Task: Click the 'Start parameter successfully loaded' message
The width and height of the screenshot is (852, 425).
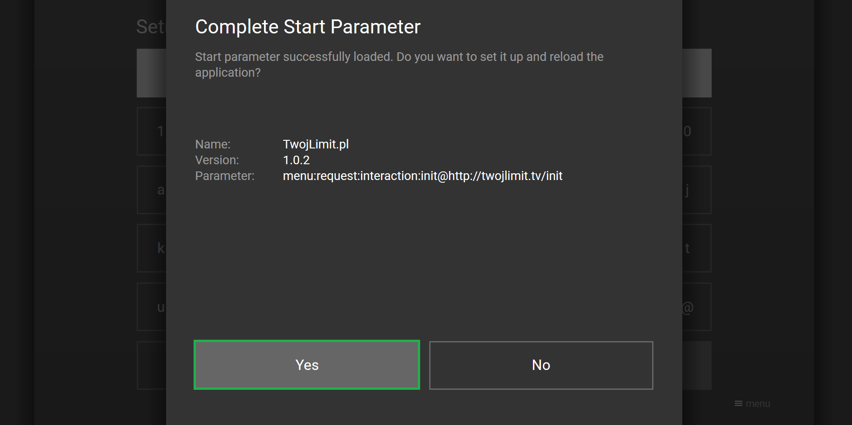Action: tap(399, 65)
